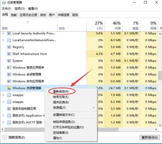Switch to the 性能 tab
Viewport: 162px width, 144px height.
[14, 15]
